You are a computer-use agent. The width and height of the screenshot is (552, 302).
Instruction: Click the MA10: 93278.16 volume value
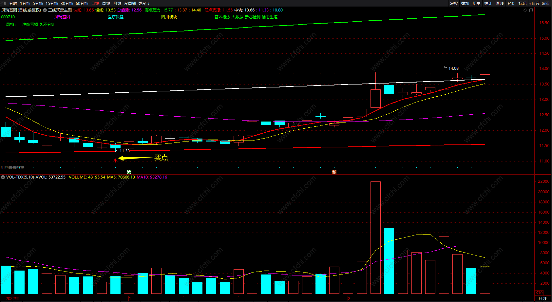pyautogui.click(x=152, y=177)
